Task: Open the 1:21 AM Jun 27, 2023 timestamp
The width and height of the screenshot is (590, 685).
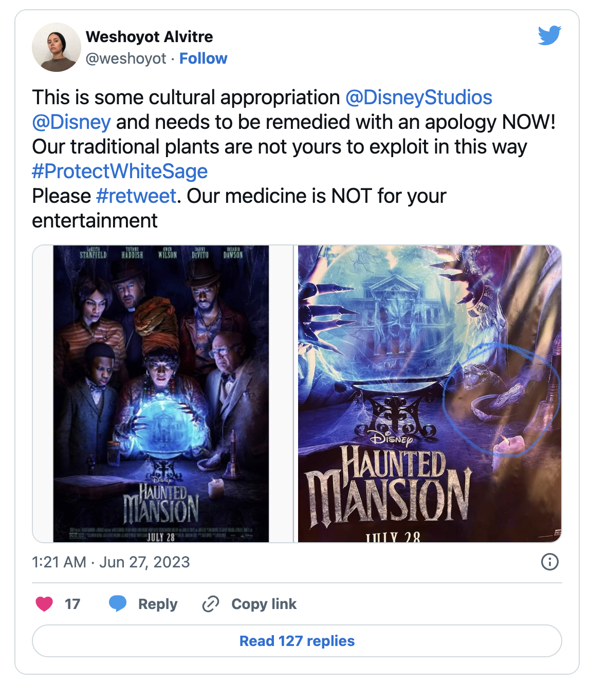Action: (111, 562)
